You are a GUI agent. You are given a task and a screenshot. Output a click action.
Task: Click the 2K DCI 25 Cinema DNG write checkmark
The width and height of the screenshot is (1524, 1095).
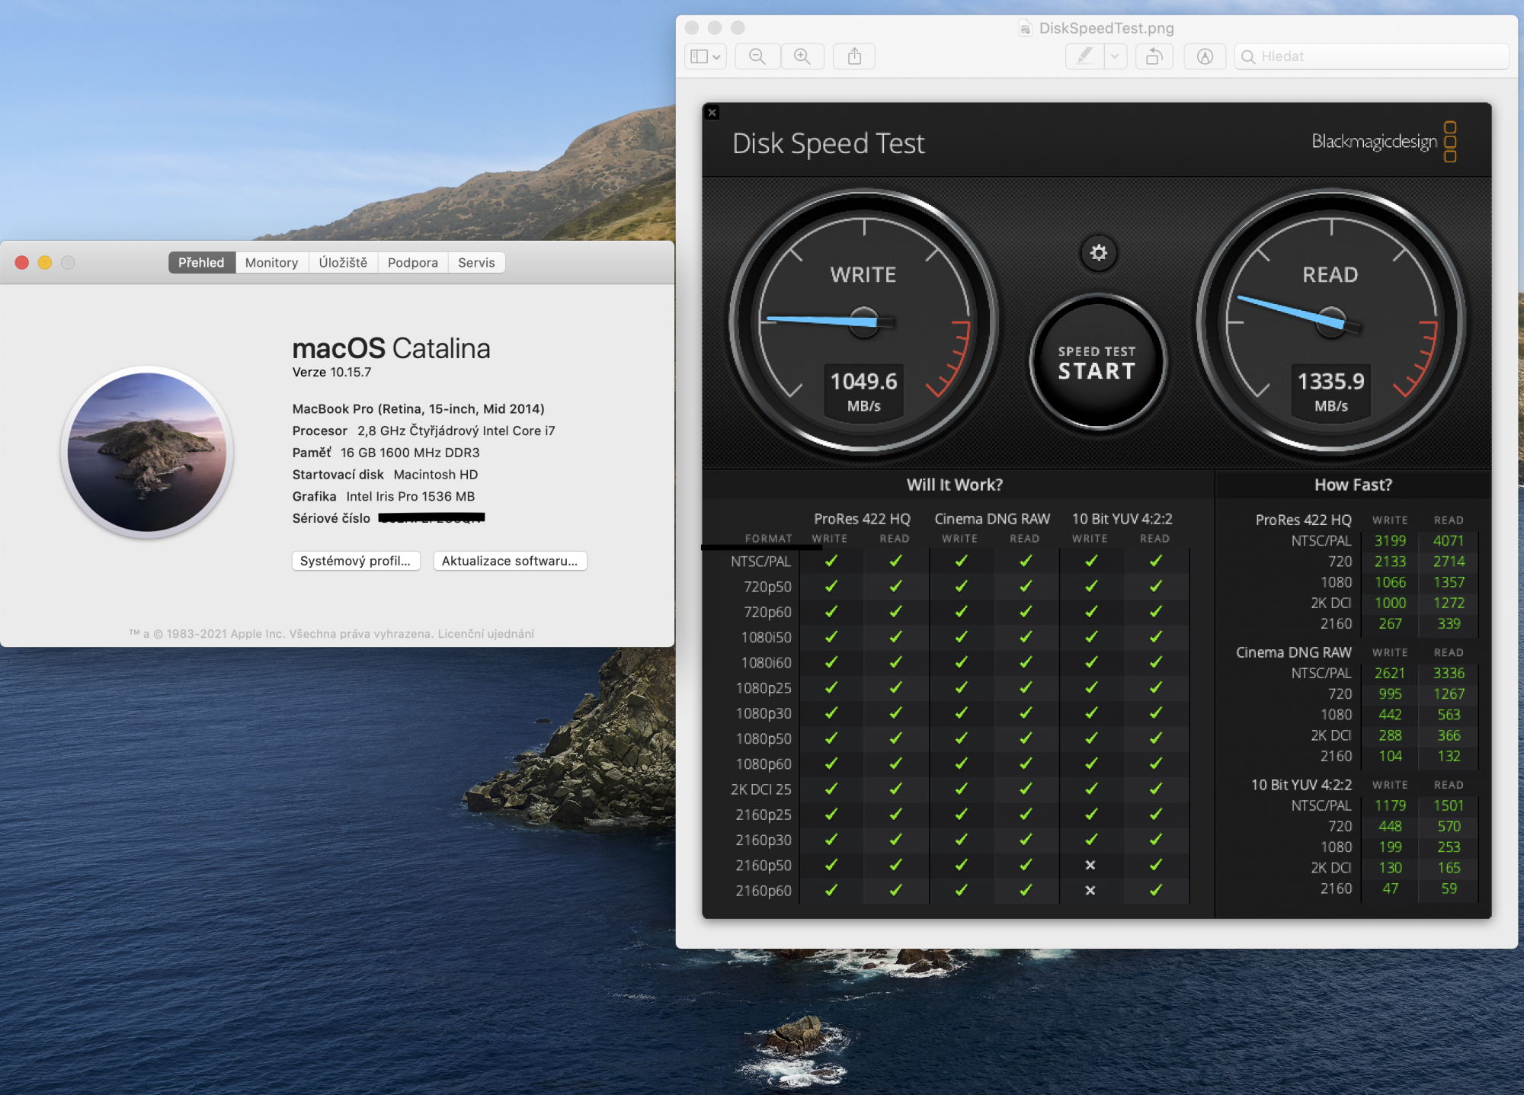pos(961,789)
